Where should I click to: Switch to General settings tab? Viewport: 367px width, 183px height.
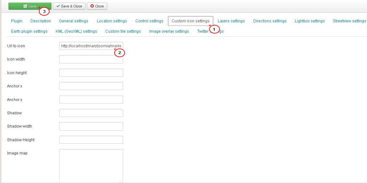point(74,21)
